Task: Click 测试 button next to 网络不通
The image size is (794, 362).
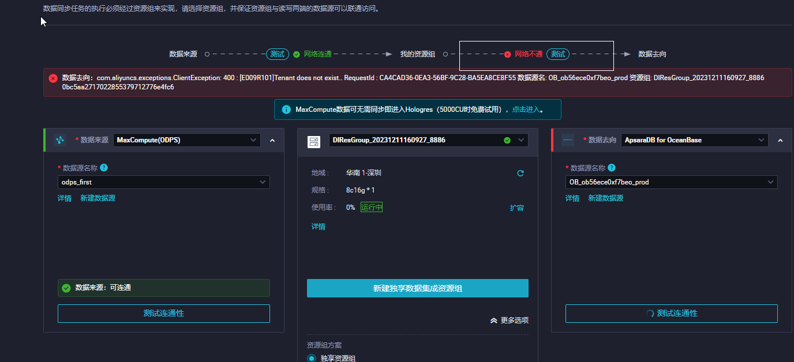Action: [558, 54]
